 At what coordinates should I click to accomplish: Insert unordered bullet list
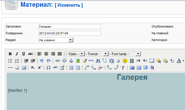pos(10,61)
